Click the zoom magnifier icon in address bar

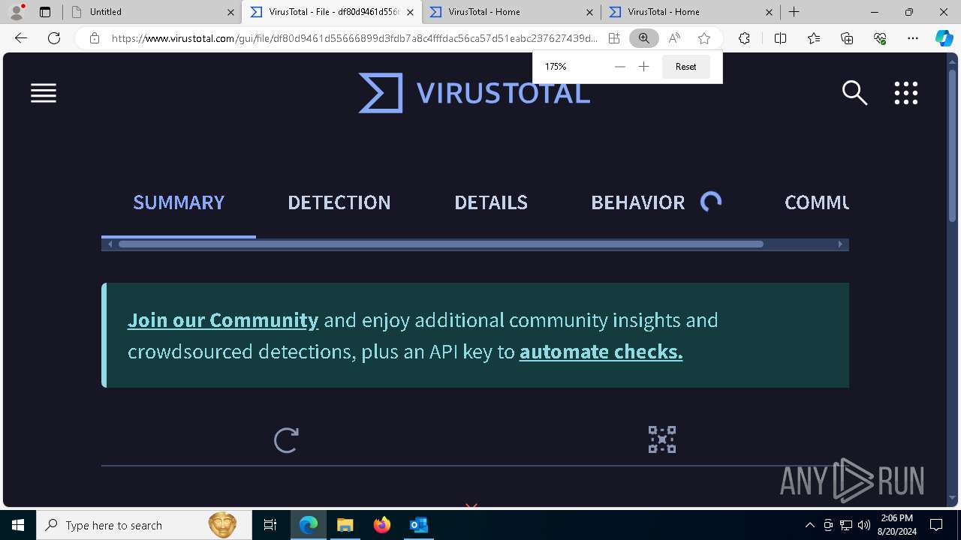tap(643, 38)
